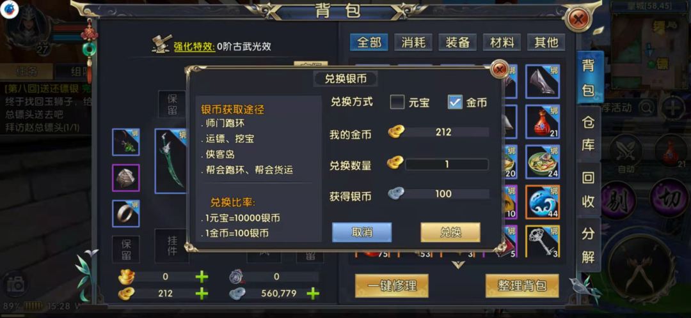Toggle the 金币 exchange method checkbox

455,102
